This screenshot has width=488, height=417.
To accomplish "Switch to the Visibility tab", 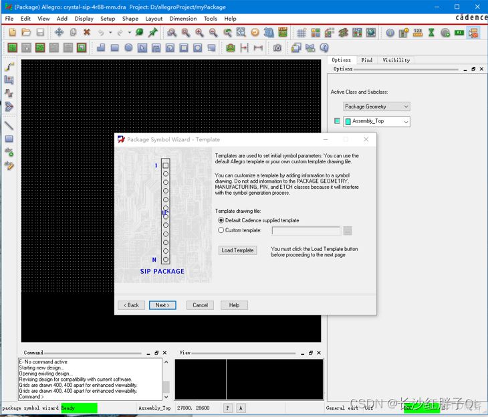I will 396,60.
